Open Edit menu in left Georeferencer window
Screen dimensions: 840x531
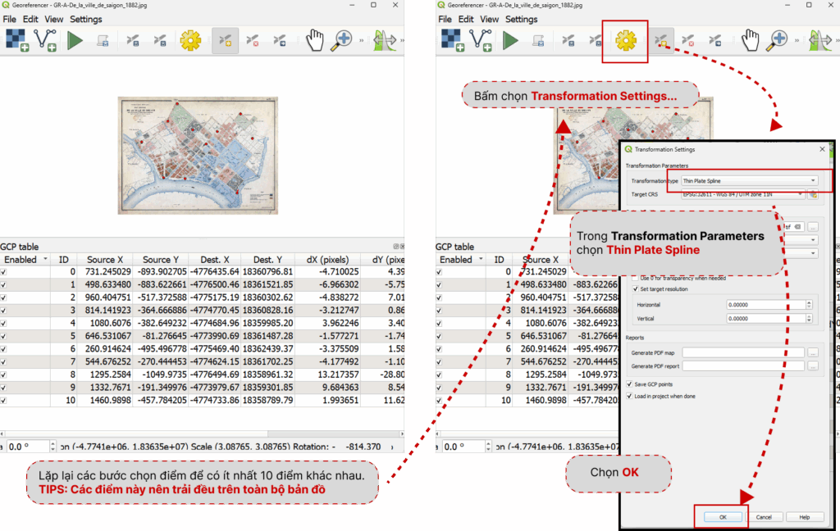tap(30, 20)
